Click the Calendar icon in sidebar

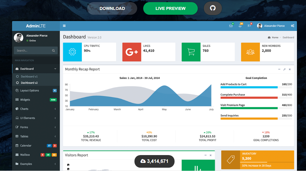[17, 145]
